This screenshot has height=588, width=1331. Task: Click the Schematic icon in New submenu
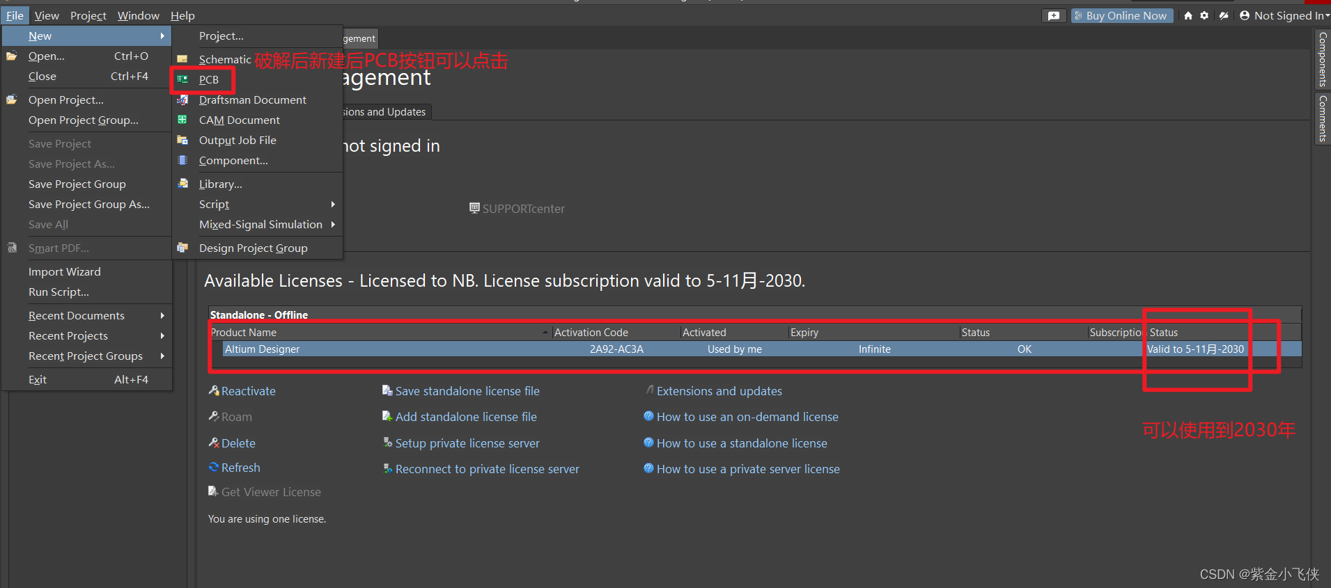182,59
